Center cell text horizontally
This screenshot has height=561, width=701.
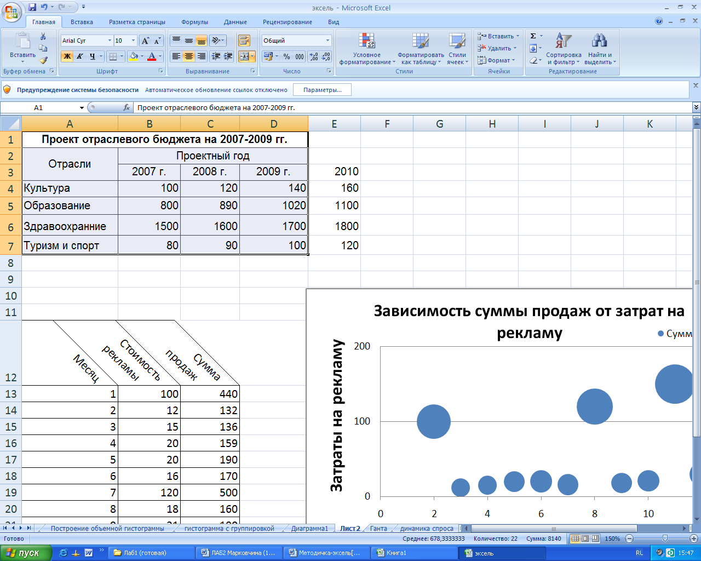(188, 56)
